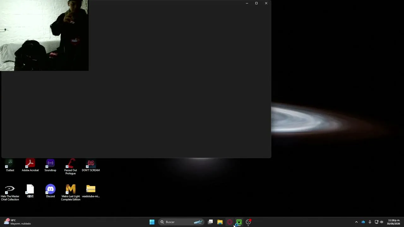Image resolution: width=404 pixels, height=227 pixels.
Task: Open the Discord desktop shortcut
Action: 50,191
